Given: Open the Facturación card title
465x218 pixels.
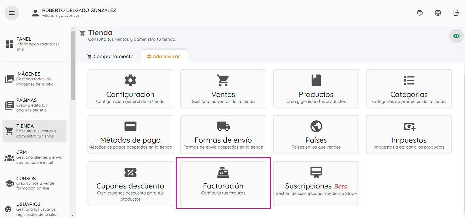Looking at the screenshot, I should pyautogui.click(x=223, y=186).
